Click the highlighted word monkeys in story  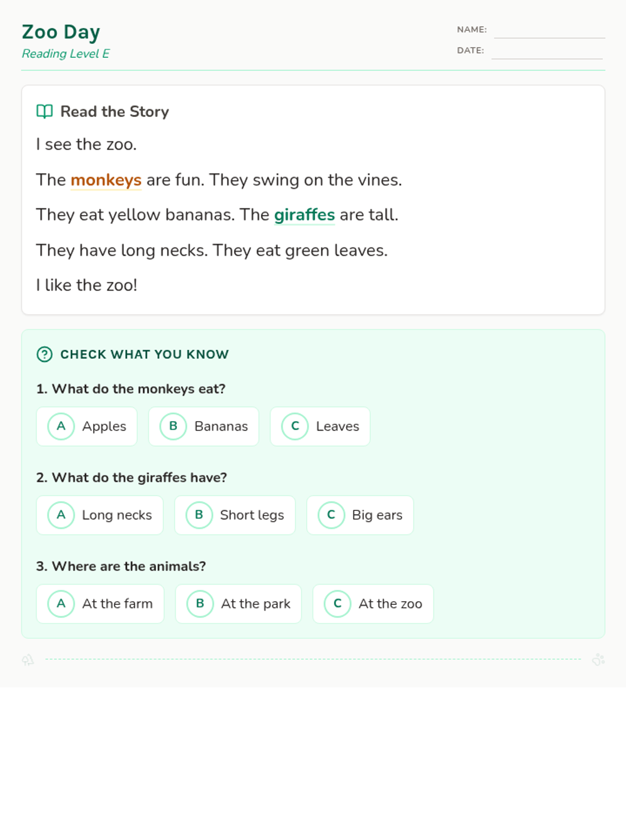pyautogui.click(x=106, y=180)
